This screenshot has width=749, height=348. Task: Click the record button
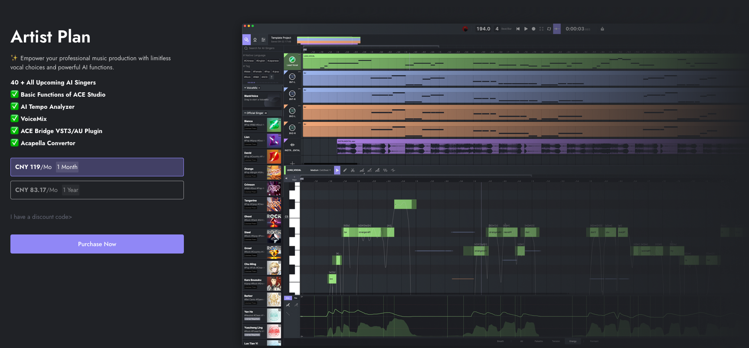coord(533,29)
